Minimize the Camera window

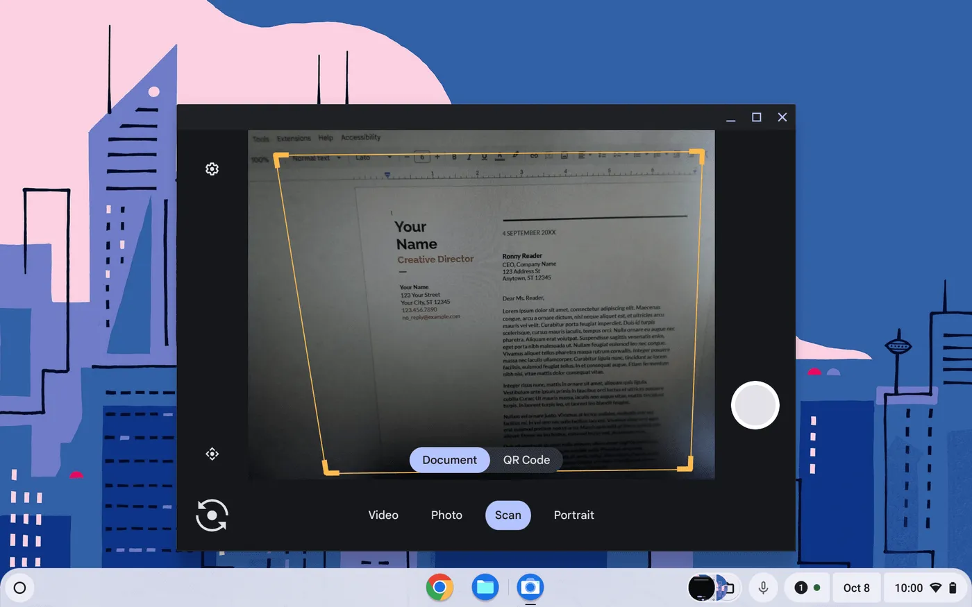(x=730, y=117)
